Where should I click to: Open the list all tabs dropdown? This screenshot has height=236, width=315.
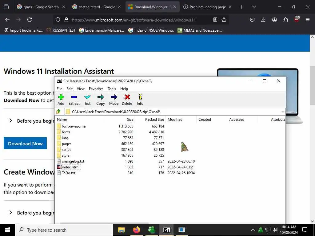254,7
